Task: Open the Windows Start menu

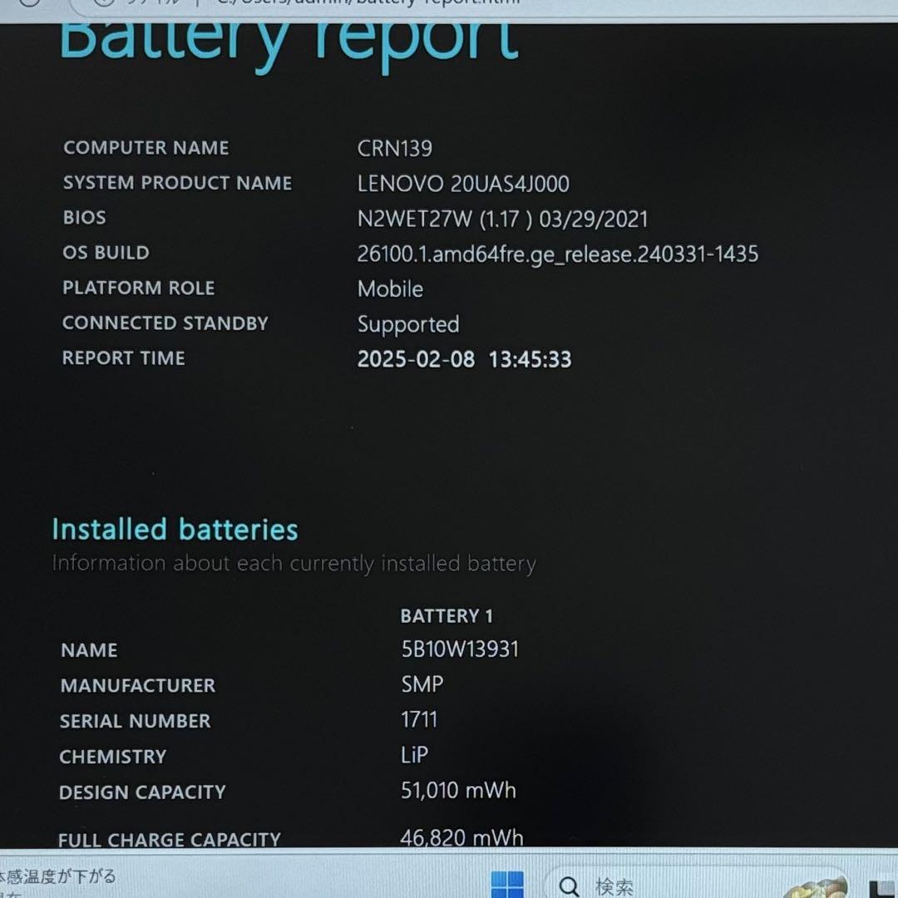Action: (x=507, y=884)
